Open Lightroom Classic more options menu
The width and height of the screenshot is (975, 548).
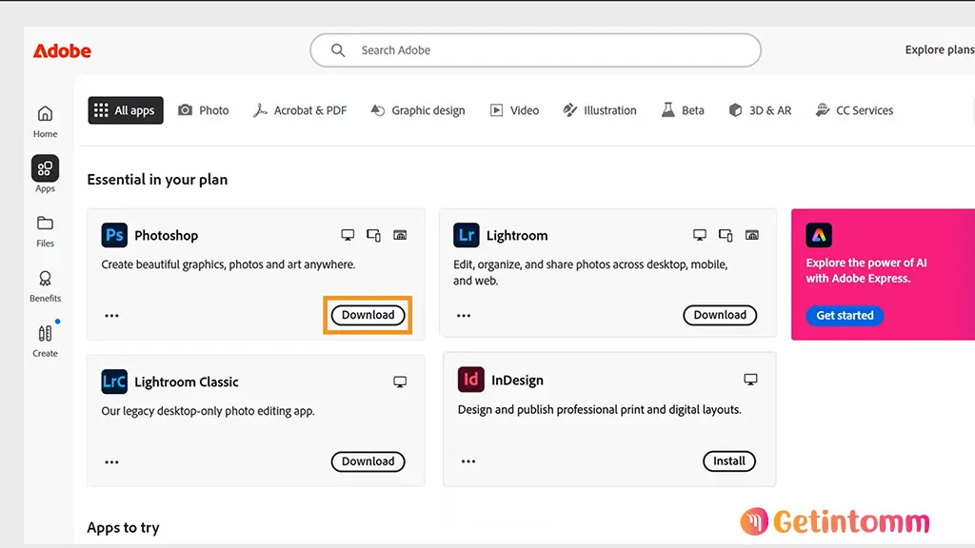pyautogui.click(x=112, y=462)
